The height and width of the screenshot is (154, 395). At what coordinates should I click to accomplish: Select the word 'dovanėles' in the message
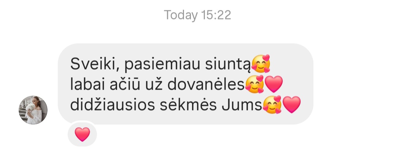pyautogui.click(x=206, y=84)
